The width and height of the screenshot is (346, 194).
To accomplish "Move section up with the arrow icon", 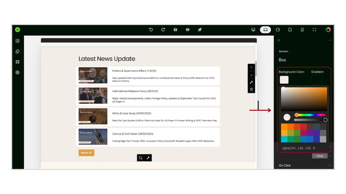I will click(251, 68).
